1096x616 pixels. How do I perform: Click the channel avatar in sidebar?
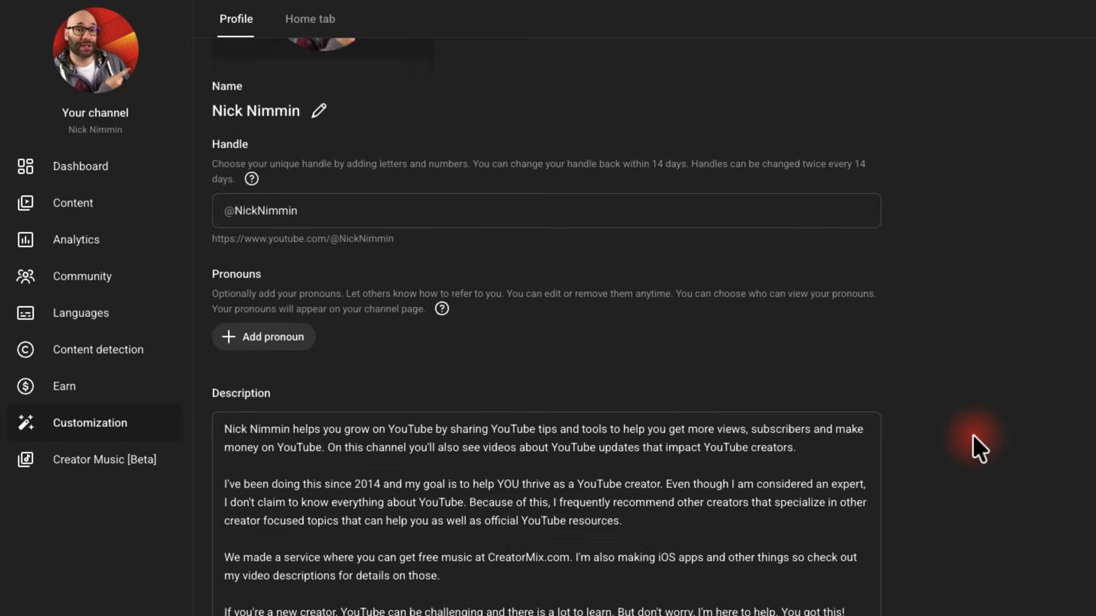(x=95, y=50)
